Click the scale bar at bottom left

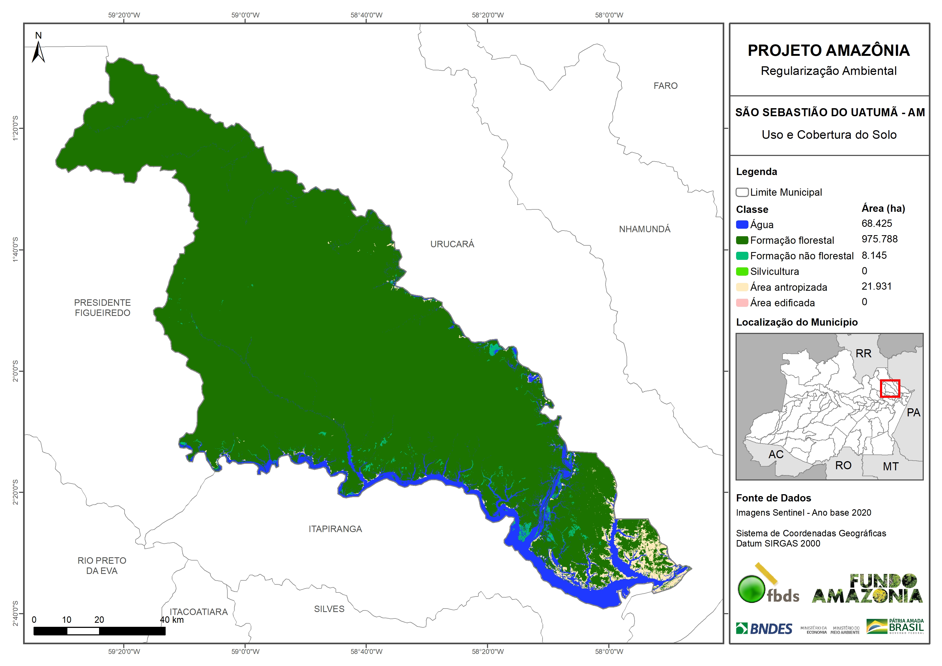point(99,631)
